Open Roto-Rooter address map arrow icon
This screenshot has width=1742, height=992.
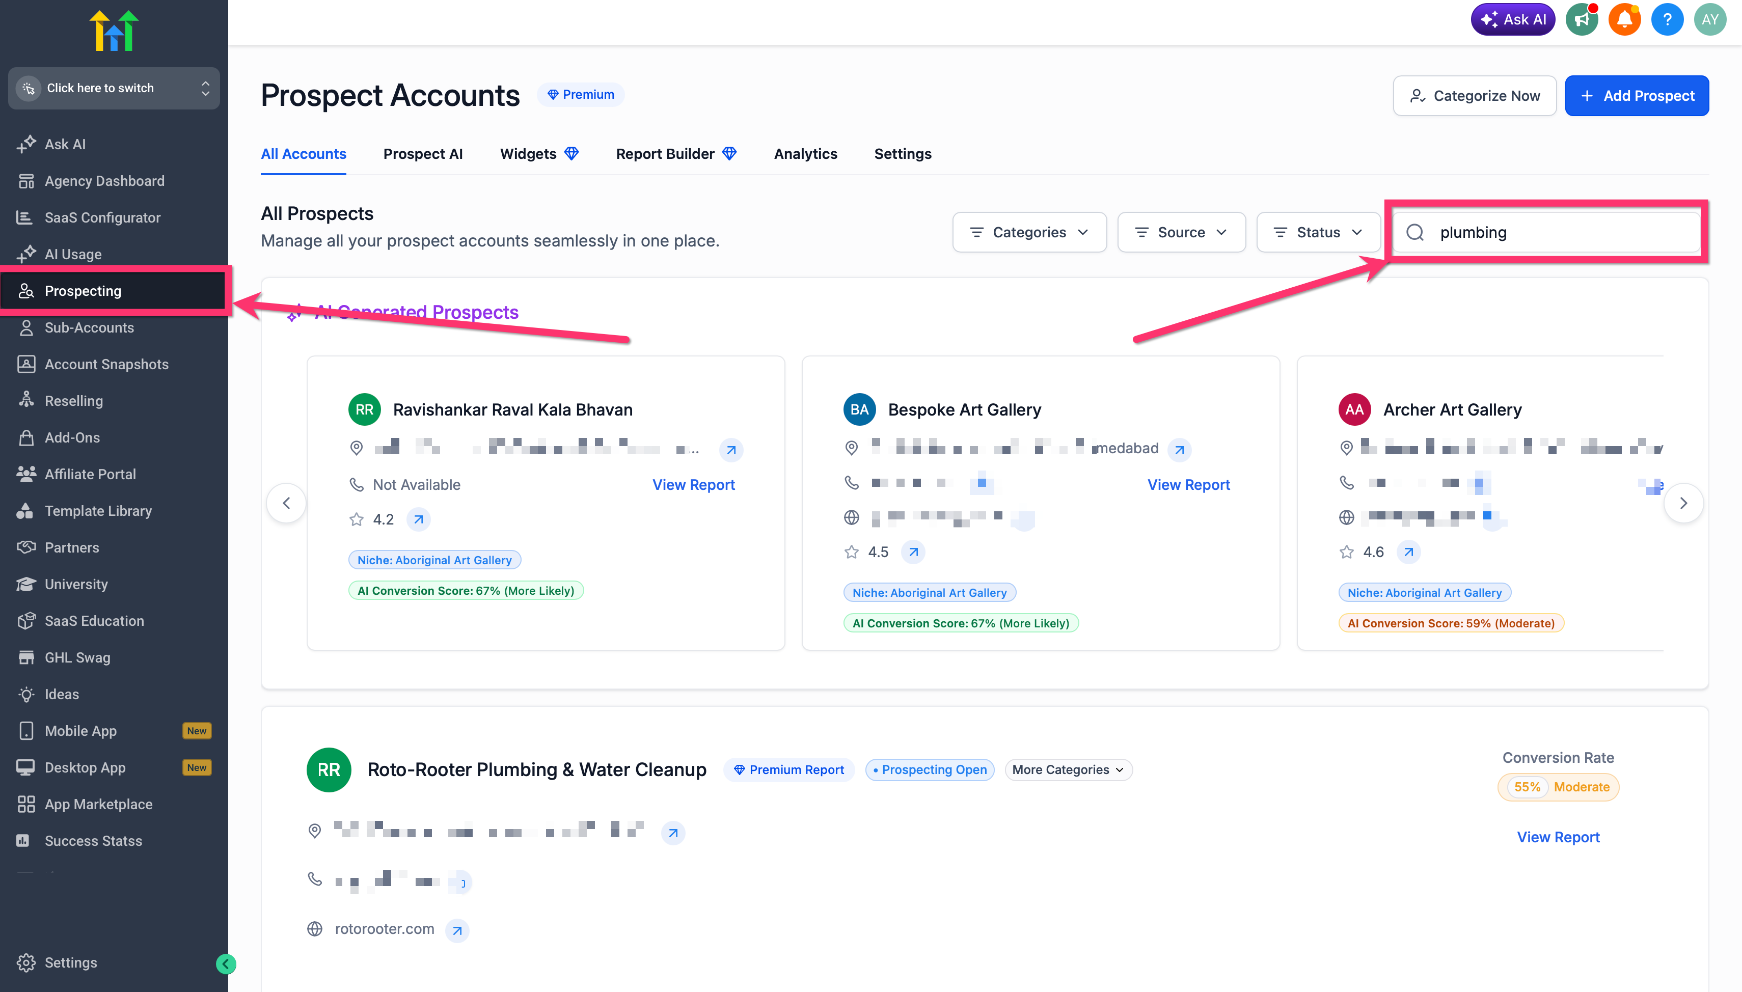672,833
